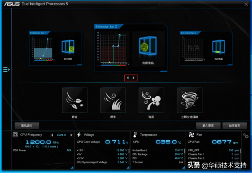252x174 pixels.
Task: Expand the CPU Frequency panel corner arrow
Action: pyautogui.click(x=72, y=167)
